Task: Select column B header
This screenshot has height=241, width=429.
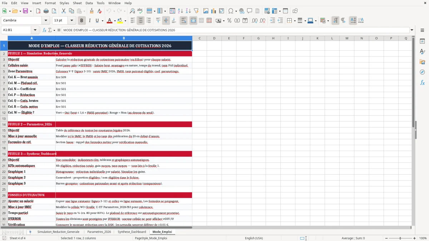Action: click(124, 38)
